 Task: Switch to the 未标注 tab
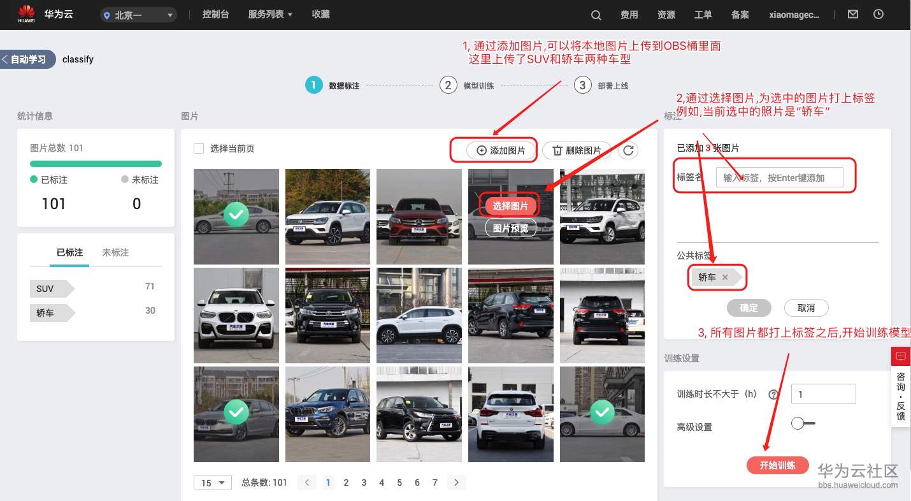[115, 252]
